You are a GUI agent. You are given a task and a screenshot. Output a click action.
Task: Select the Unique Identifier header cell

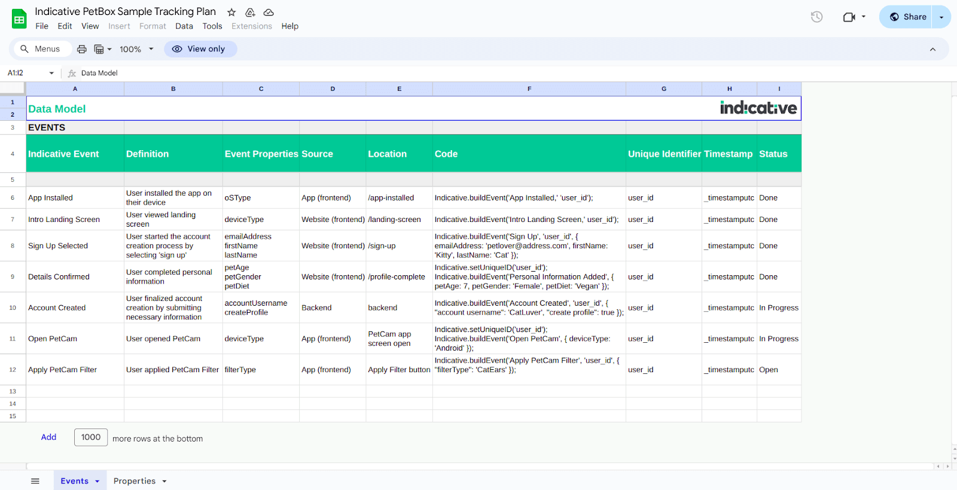(x=664, y=154)
